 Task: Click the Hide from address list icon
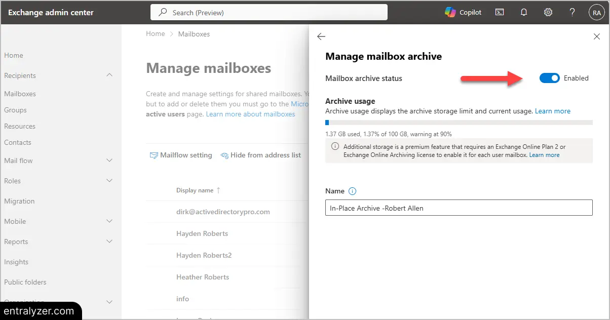pyautogui.click(x=224, y=155)
